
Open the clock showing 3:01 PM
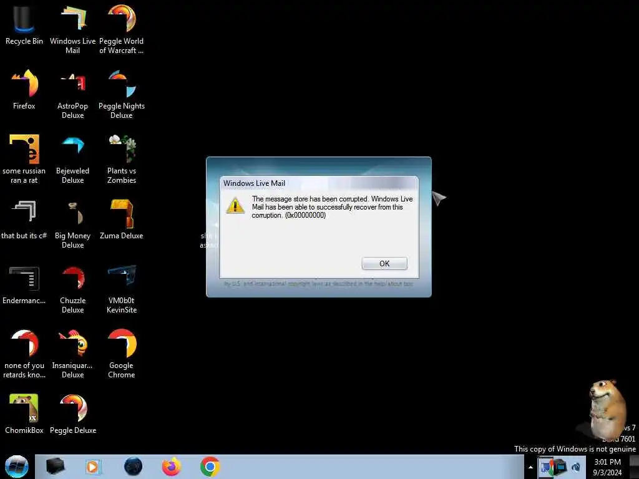(607, 467)
